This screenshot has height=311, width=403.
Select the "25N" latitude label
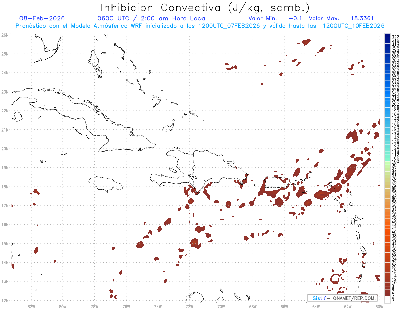[x=5, y=54]
